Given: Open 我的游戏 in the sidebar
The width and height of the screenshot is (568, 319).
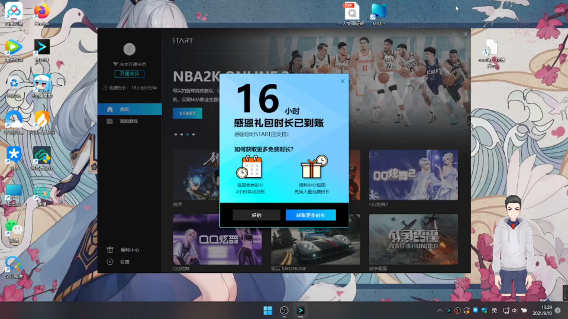Looking at the screenshot, I should (130, 121).
